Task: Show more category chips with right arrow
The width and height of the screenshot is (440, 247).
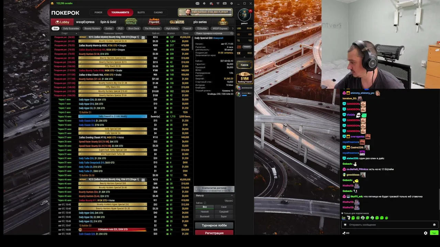Action: click(x=233, y=28)
